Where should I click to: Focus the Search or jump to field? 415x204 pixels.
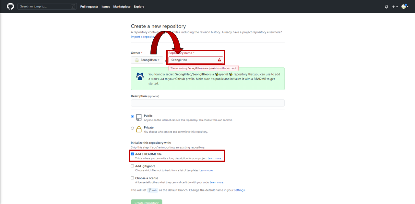[47, 6]
